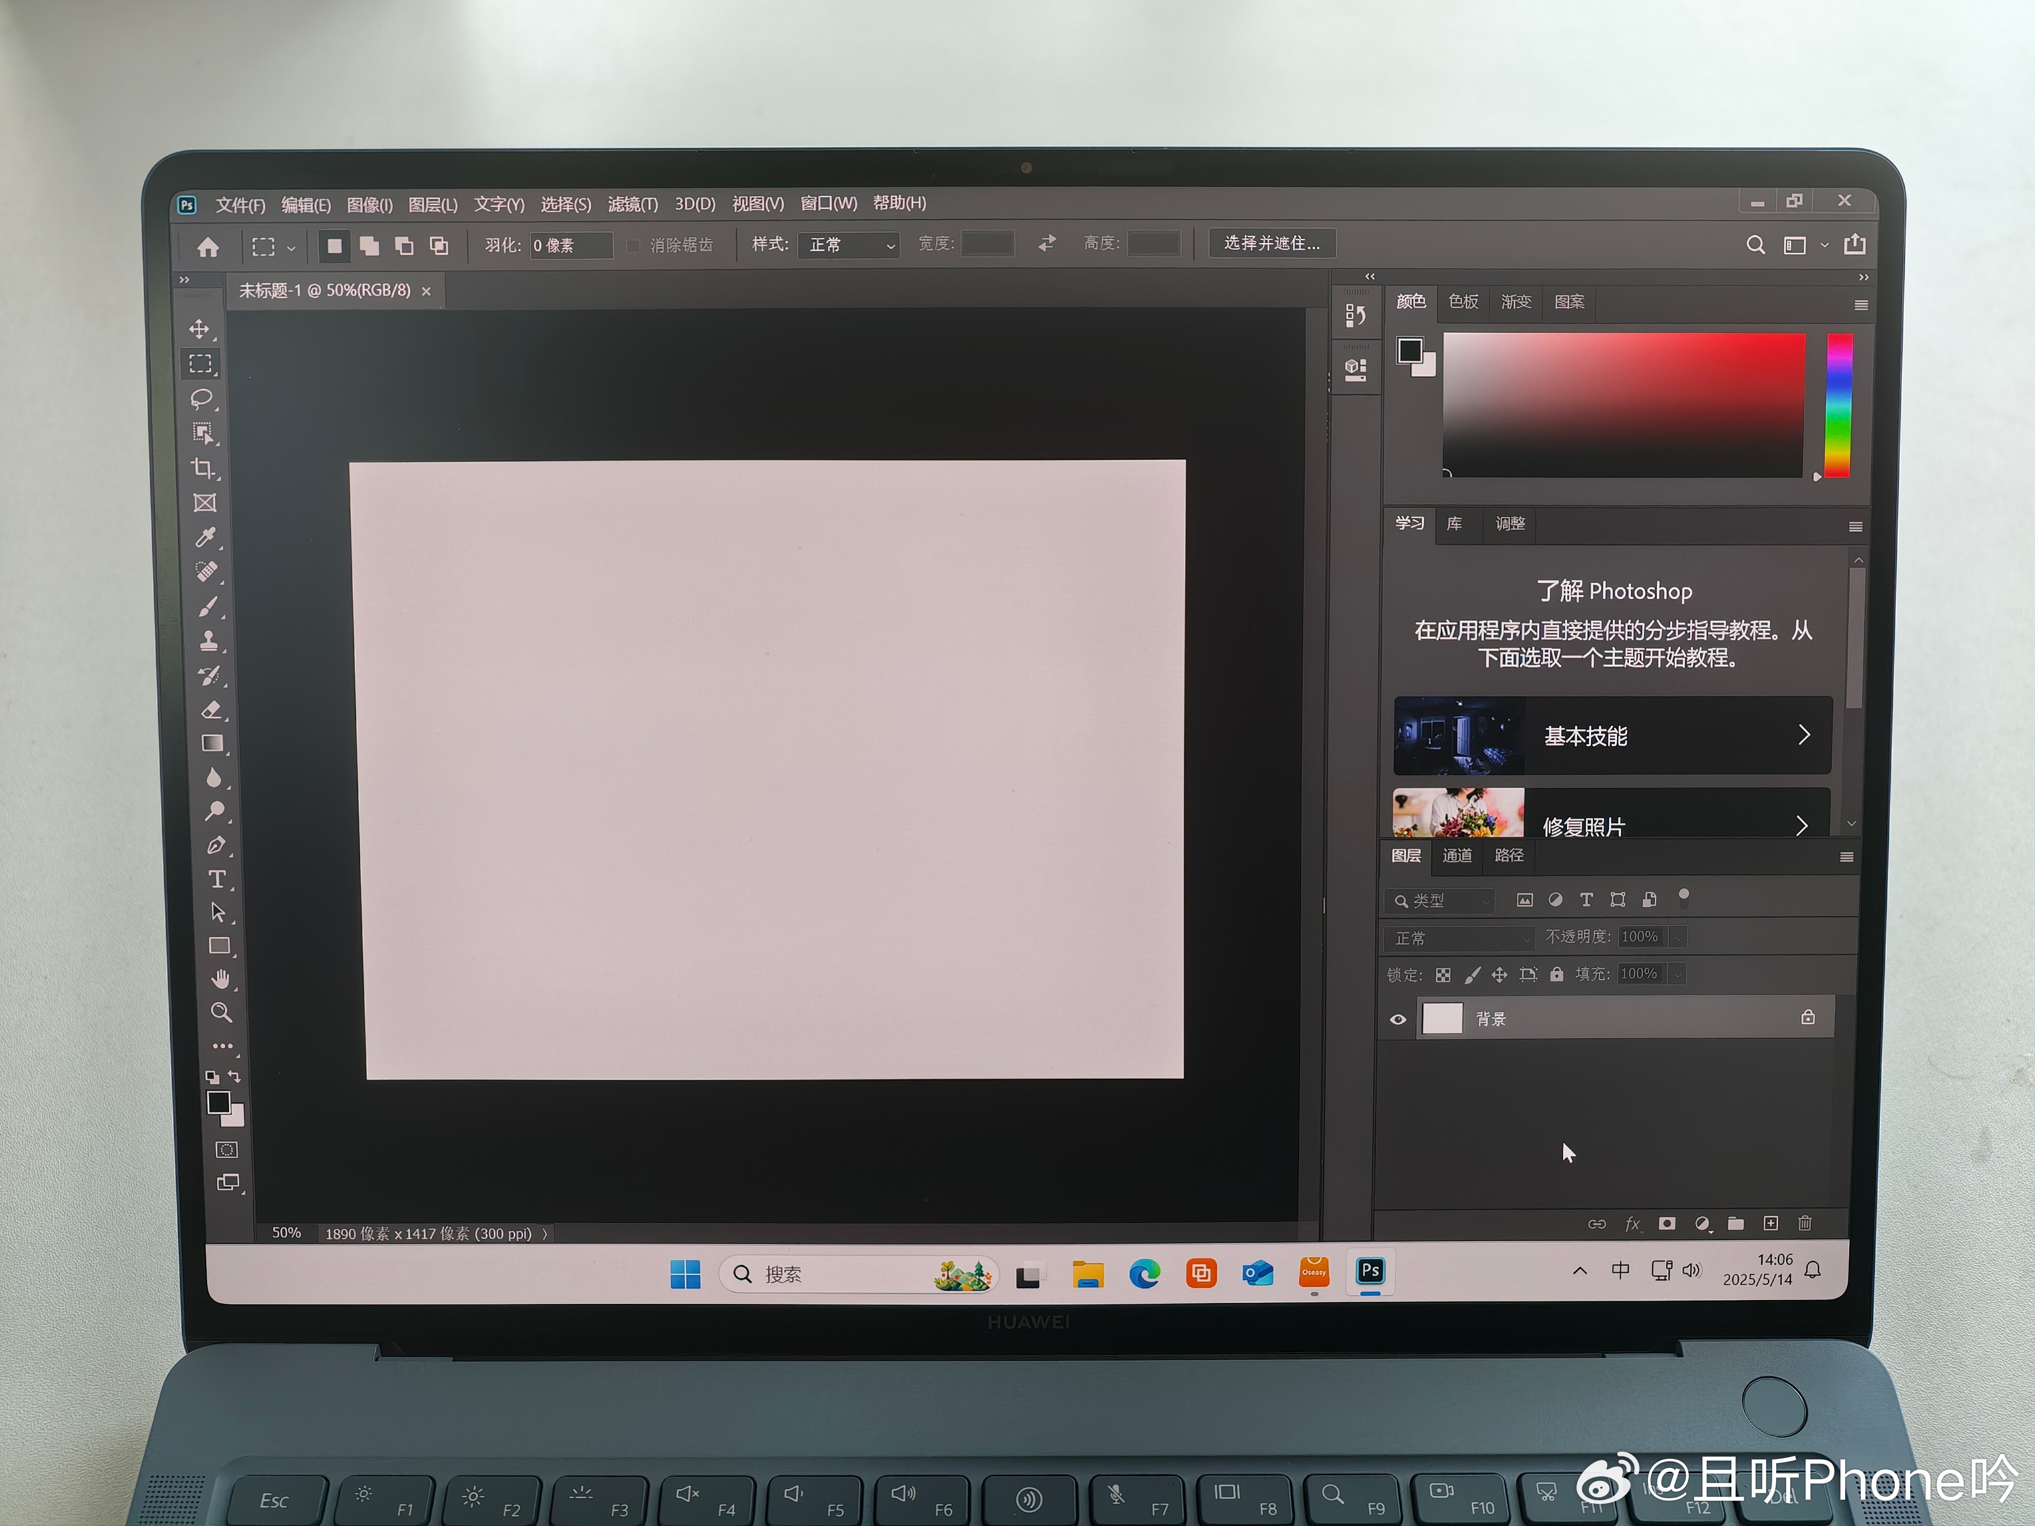Select the Blur tool

214,777
